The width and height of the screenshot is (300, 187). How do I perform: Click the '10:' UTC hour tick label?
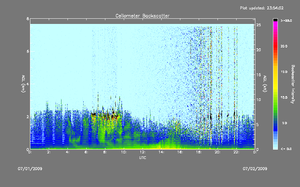[124, 152]
